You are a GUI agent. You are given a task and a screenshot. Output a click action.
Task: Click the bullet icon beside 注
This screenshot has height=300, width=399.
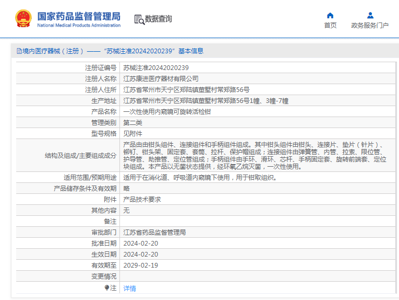[107, 287]
